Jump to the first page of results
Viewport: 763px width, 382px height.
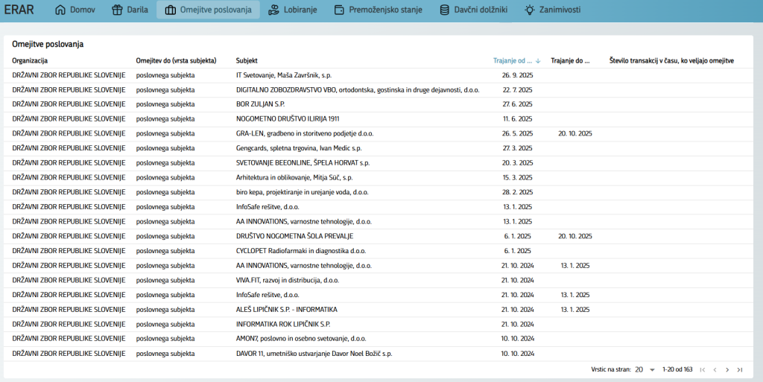[702, 369]
